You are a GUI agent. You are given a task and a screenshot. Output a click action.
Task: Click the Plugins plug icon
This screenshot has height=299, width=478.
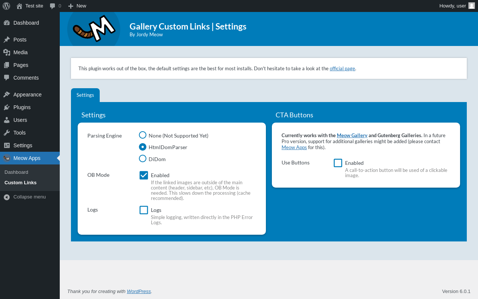[x=7, y=107]
